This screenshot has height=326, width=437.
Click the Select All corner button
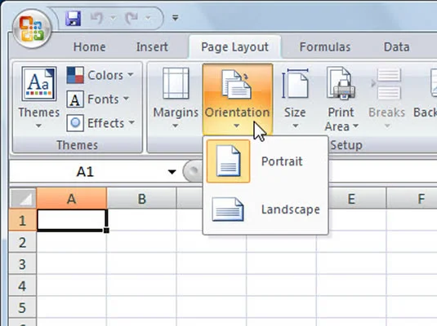tap(23, 198)
